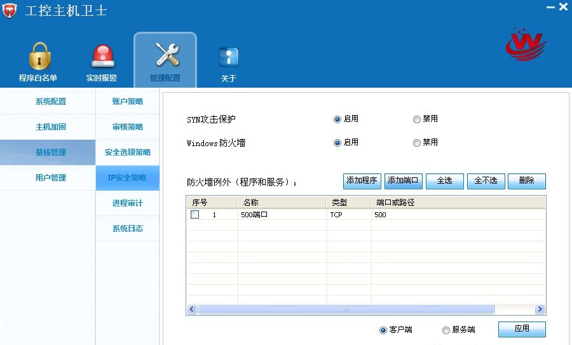Switch to 账户策略 submenu item
Screen dimensions: 572x345
point(128,102)
